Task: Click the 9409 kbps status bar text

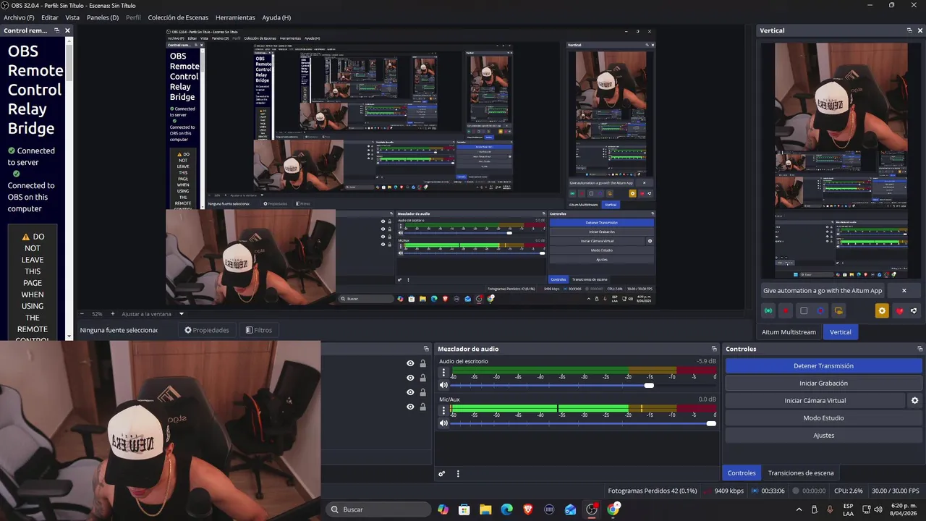Action: [x=729, y=491]
